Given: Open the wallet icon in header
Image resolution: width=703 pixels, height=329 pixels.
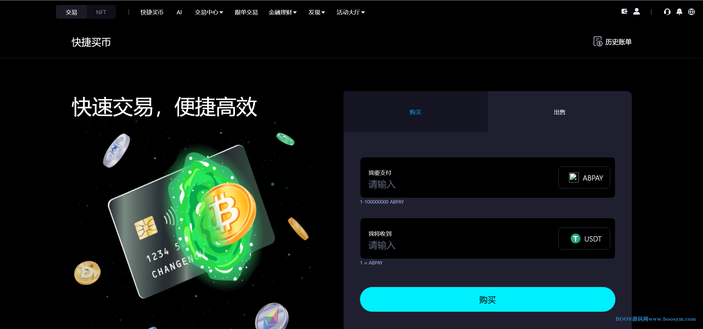Looking at the screenshot, I should pyautogui.click(x=624, y=12).
